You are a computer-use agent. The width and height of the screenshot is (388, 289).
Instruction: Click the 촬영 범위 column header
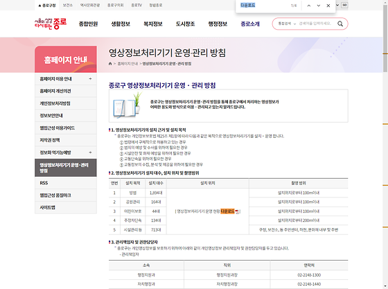tap(299, 184)
